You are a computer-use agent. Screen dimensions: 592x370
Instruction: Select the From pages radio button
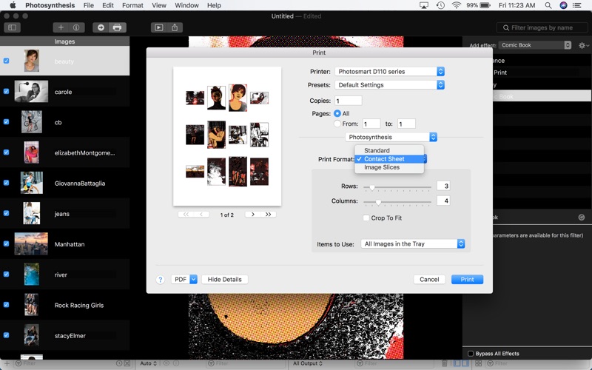(337, 124)
